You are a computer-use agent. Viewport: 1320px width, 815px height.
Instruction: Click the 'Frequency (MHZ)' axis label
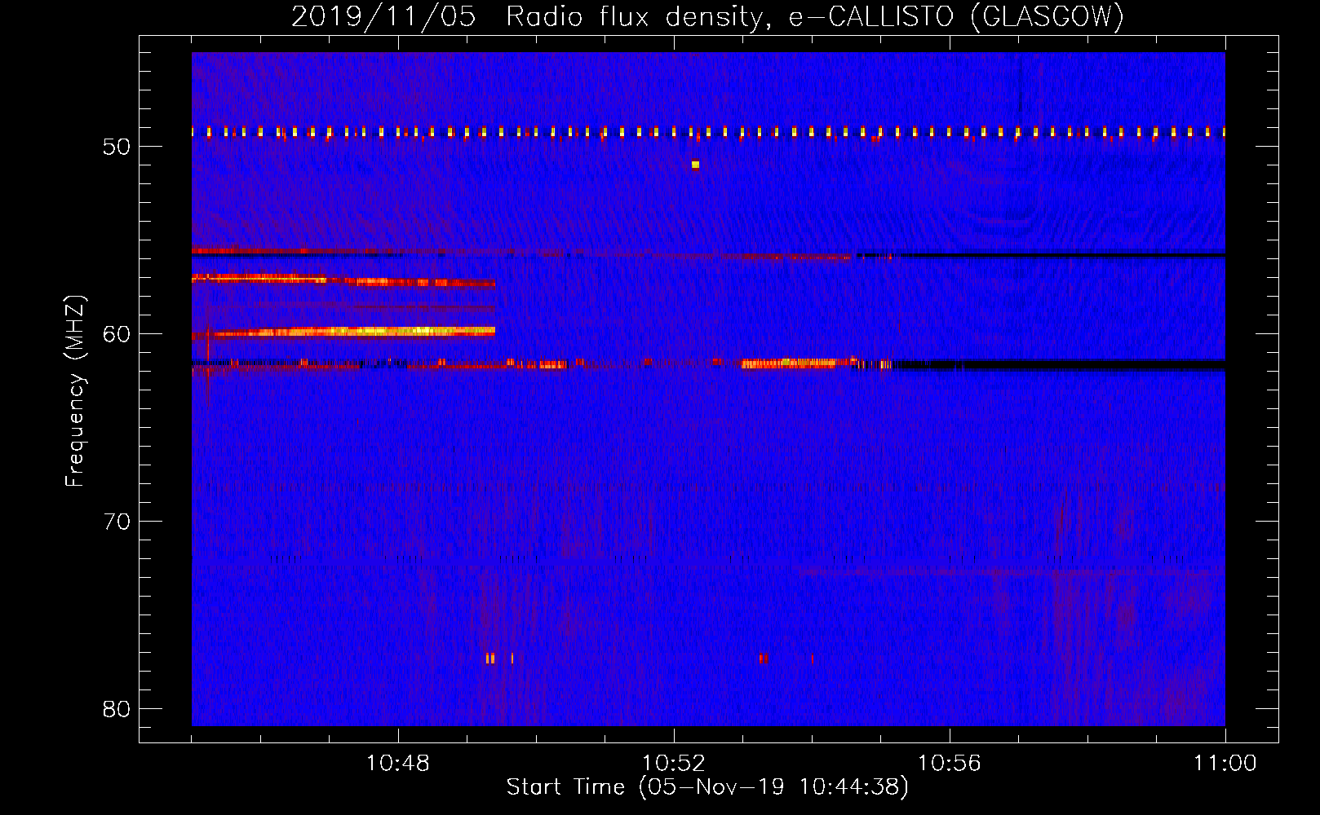[x=75, y=391]
